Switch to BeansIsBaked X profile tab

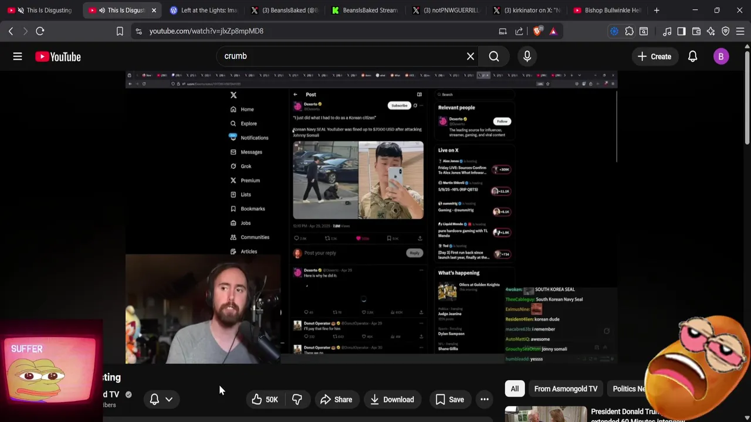point(285,10)
